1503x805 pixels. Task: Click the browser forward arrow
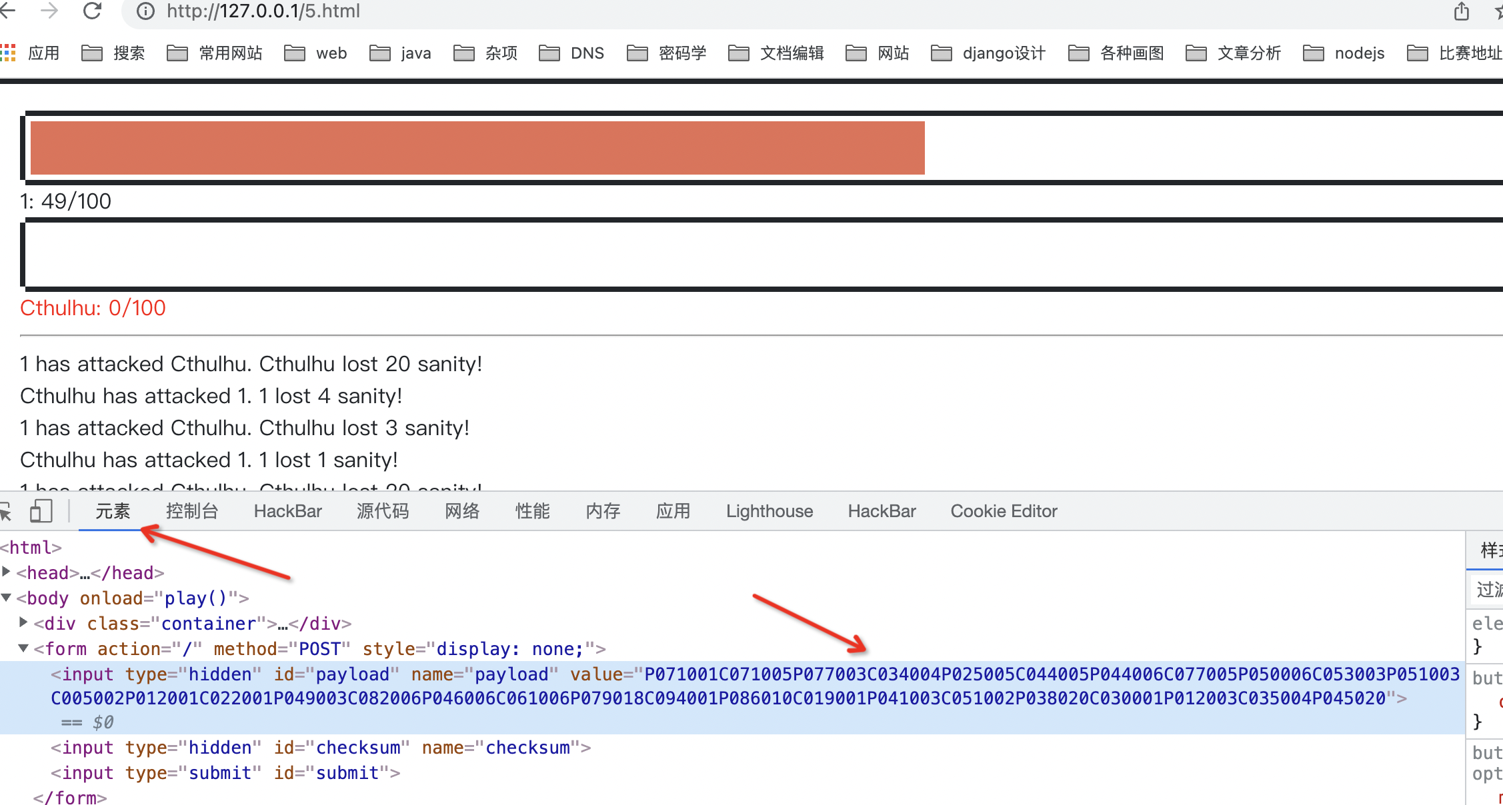click(x=49, y=11)
